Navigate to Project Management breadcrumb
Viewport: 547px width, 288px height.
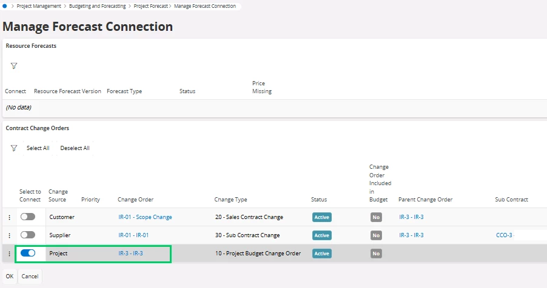(x=39, y=6)
